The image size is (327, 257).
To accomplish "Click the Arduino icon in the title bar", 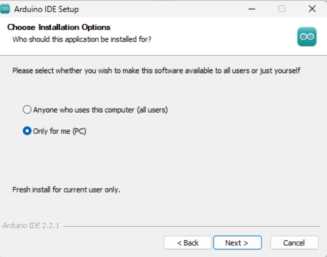I will (x=6, y=9).
